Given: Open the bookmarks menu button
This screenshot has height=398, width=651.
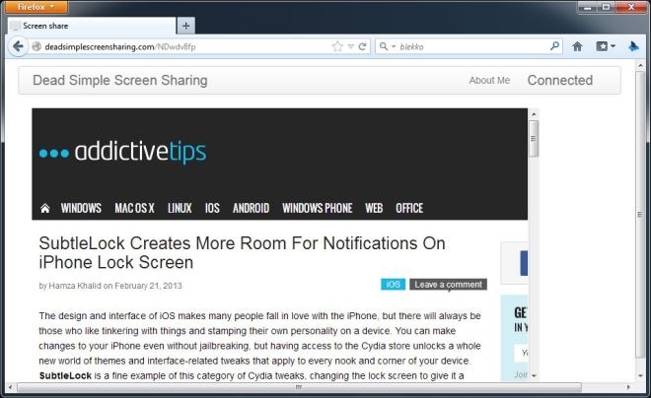Looking at the screenshot, I should [606, 46].
